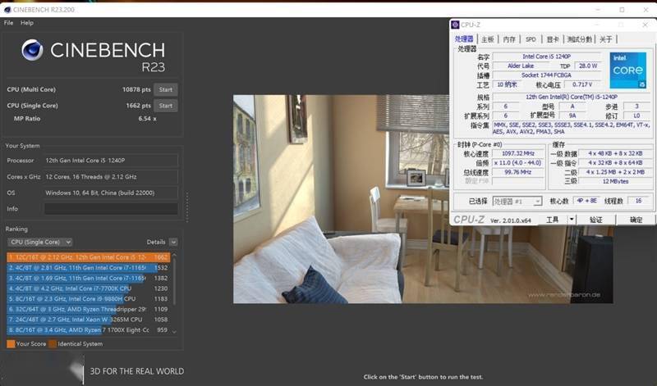Switch to the 测试分数 tab in CPU-Z
The height and width of the screenshot is (386, 657).
pos(580,39)
